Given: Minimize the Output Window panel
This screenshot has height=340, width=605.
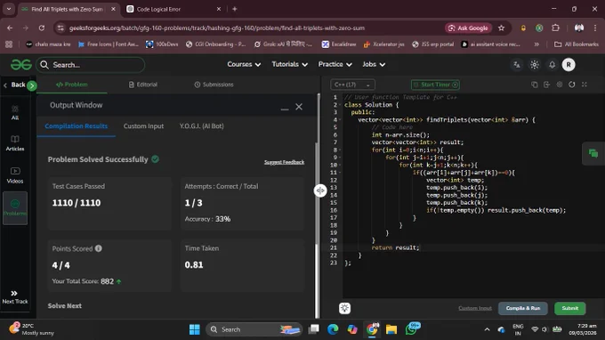Looking at the screenshot, I should [285, 109].
